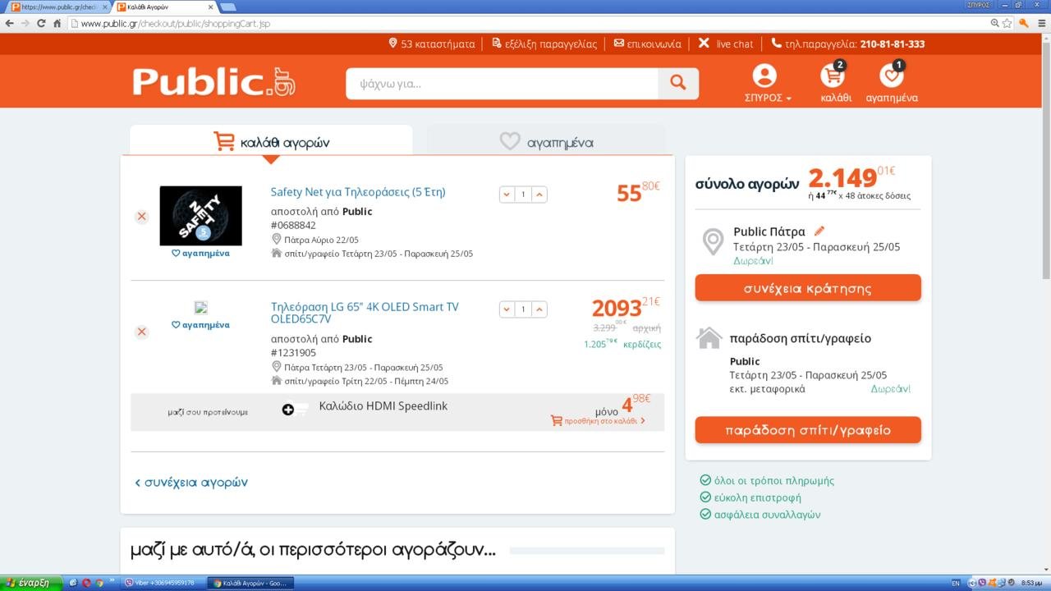
Task: Click Safety Net price 55,80€
Action: pos(638,191)
